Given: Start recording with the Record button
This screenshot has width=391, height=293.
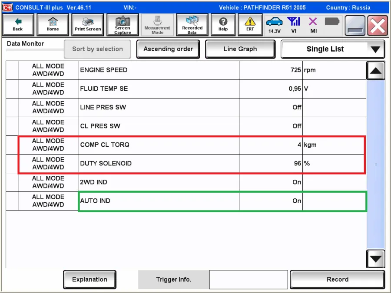Looking at the screenshot, I should click(337, 280).
